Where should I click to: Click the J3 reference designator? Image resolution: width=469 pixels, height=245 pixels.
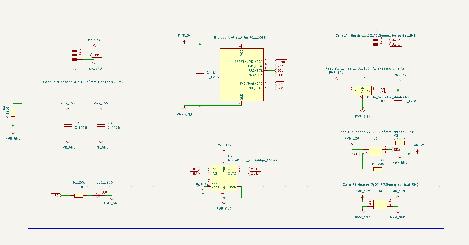[x=376, y=31]
